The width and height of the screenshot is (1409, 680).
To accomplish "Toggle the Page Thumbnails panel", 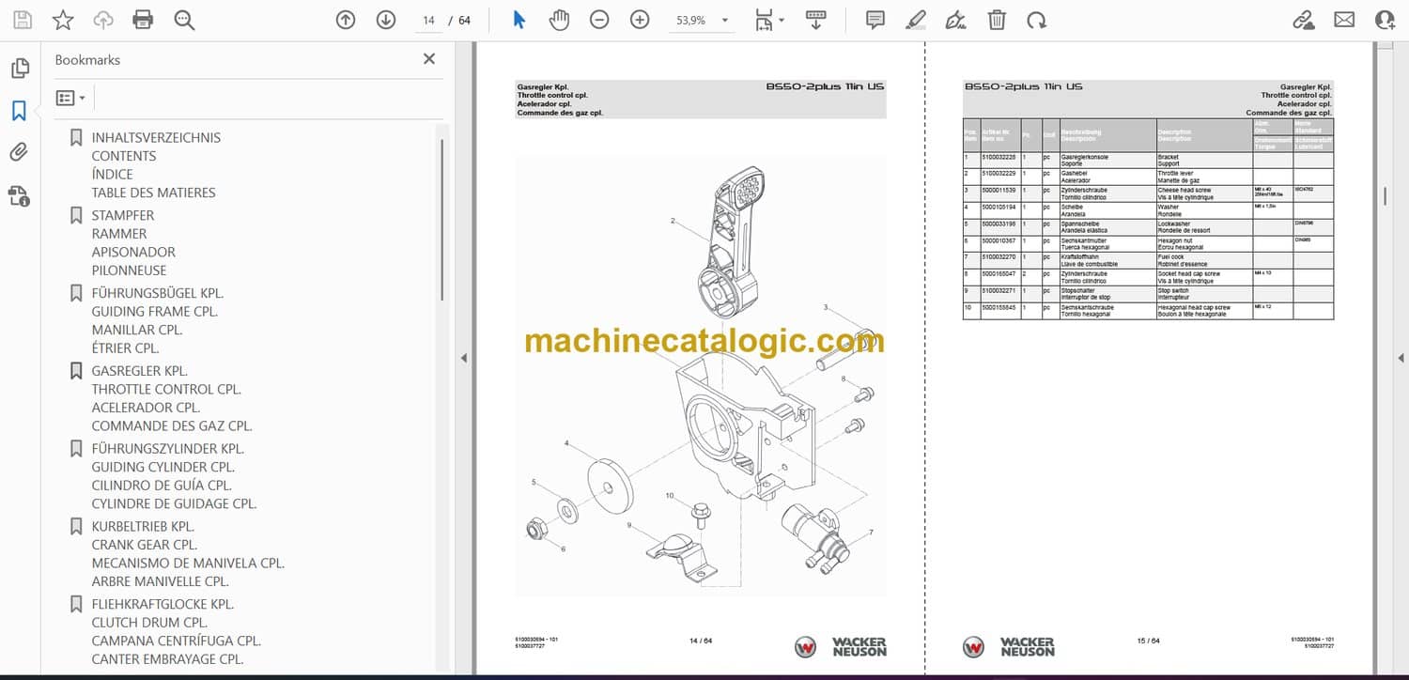I will click(19, 69).
